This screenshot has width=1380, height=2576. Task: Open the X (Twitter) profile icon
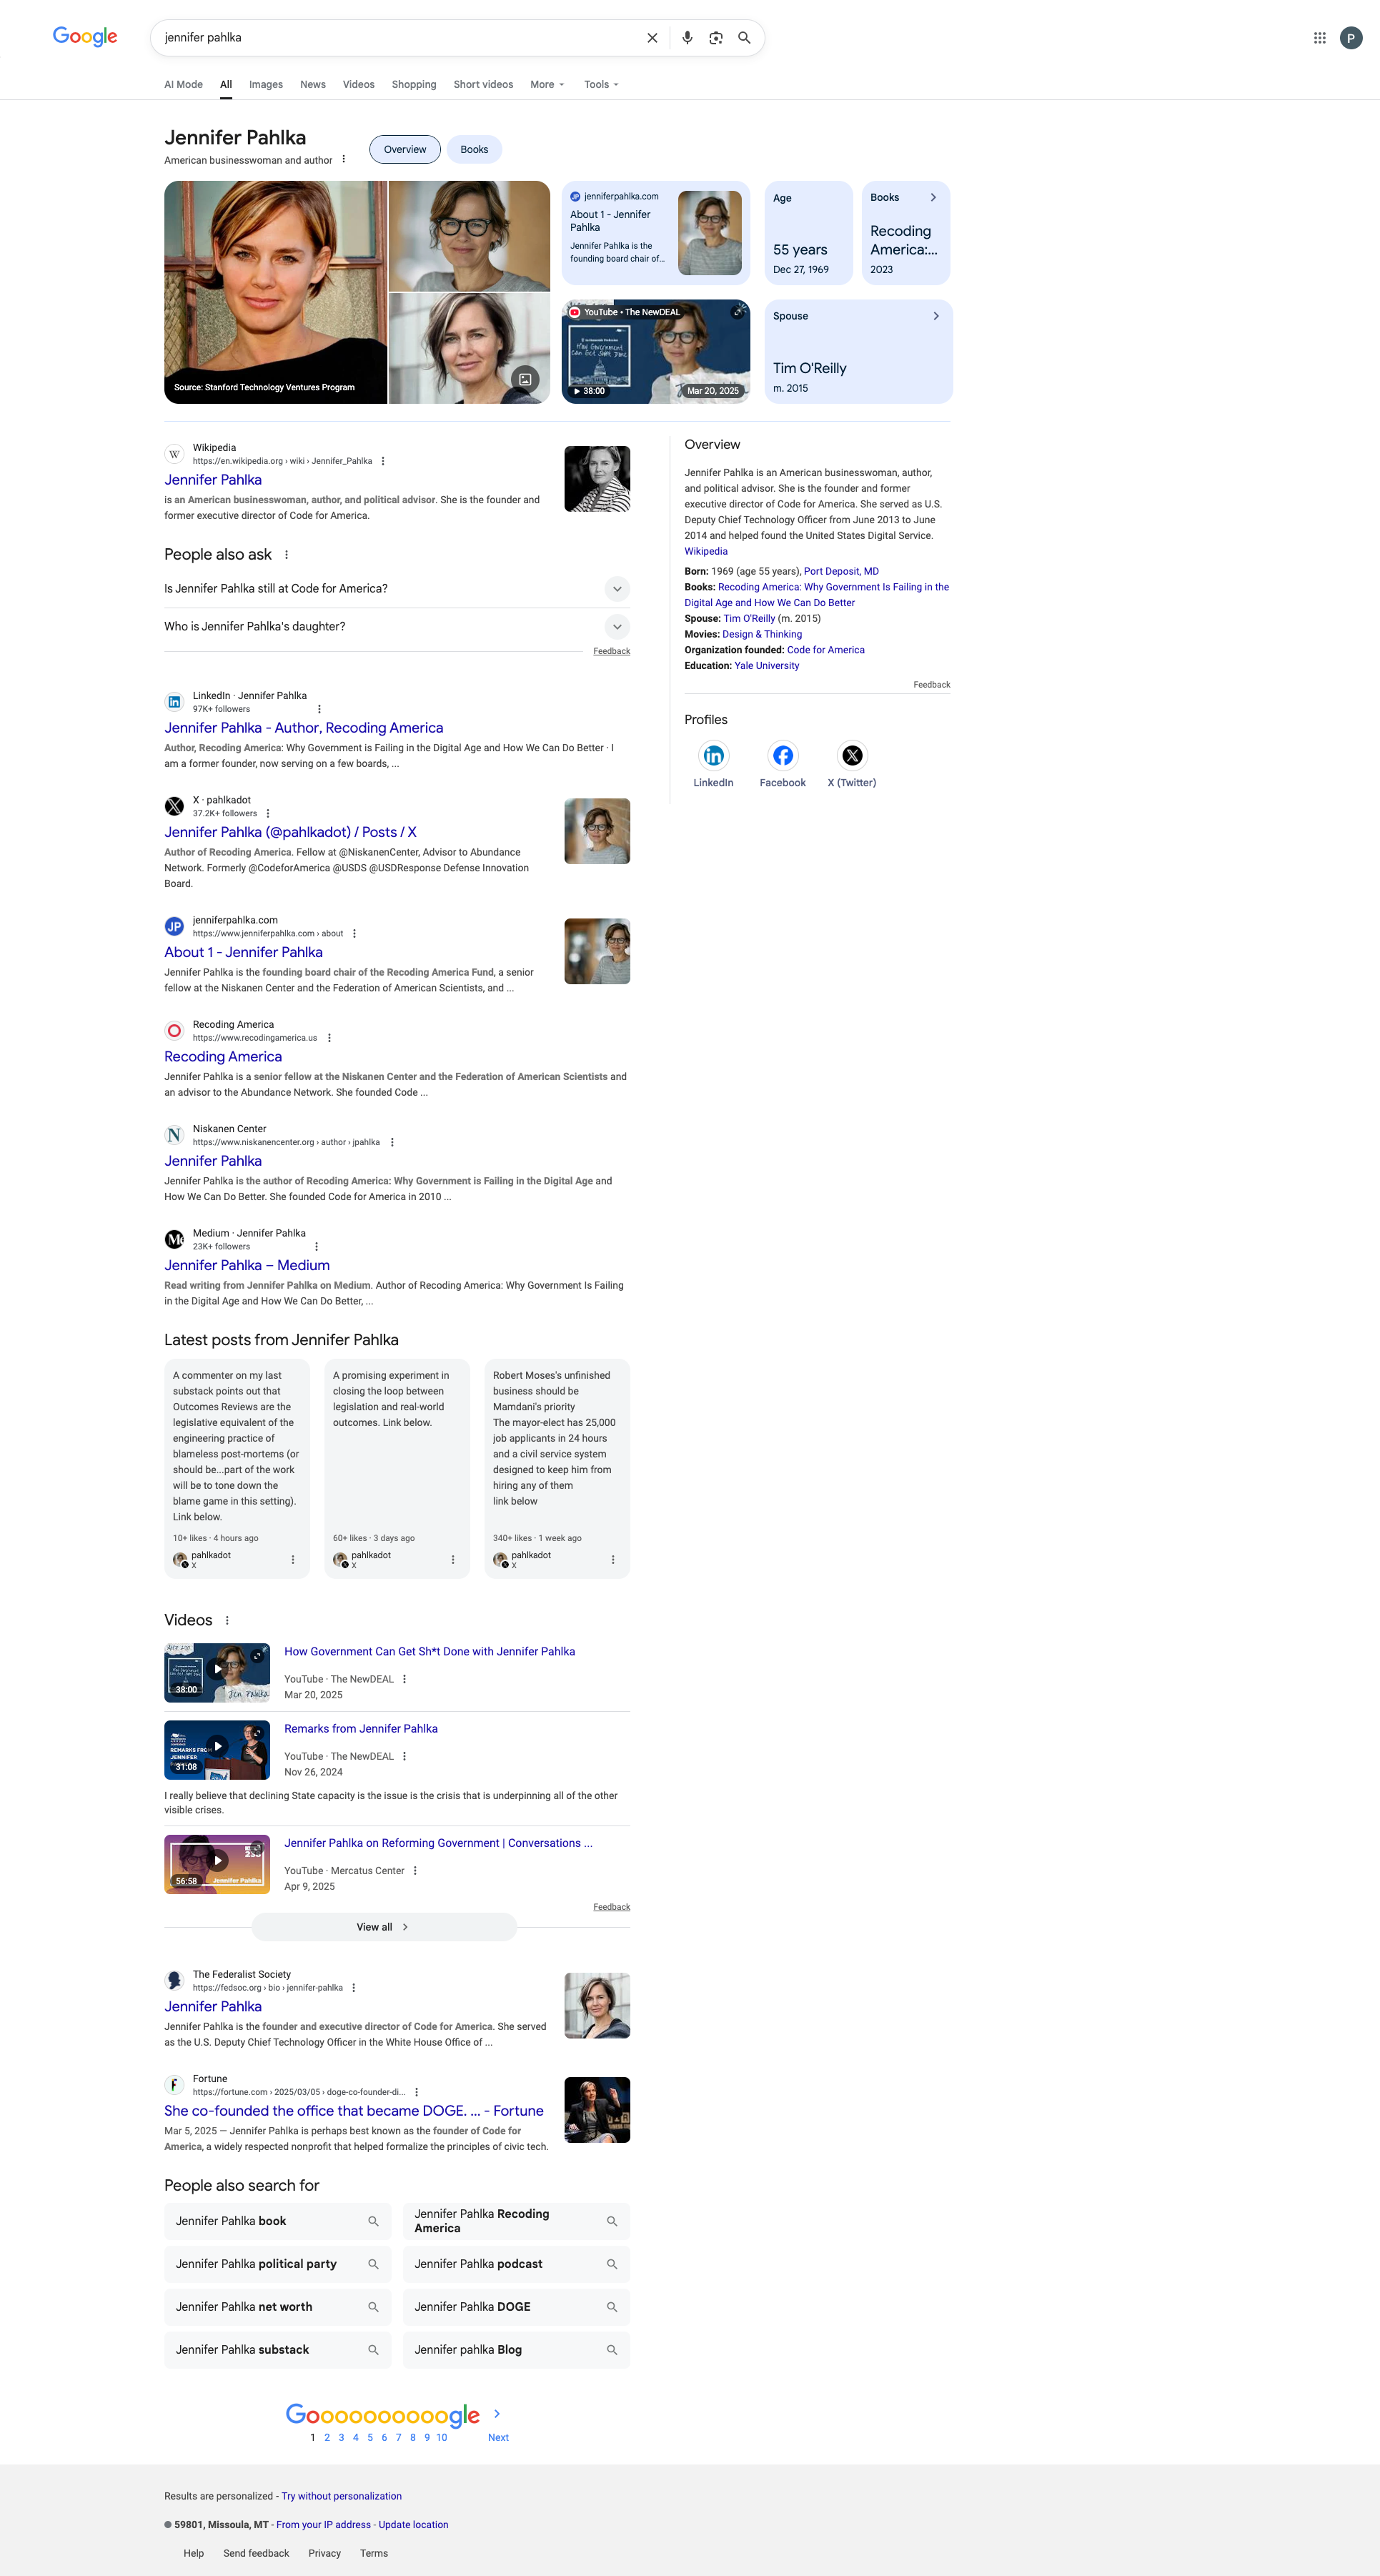(851, 756)
